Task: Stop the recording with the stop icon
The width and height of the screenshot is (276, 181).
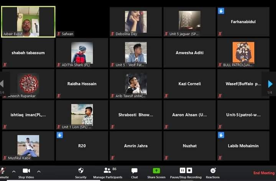Action: click(x=189, y=170)
